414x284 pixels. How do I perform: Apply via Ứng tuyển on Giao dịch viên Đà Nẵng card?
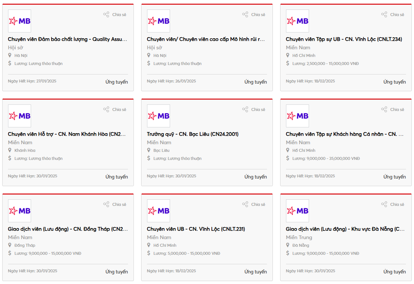tap(395, 272)
